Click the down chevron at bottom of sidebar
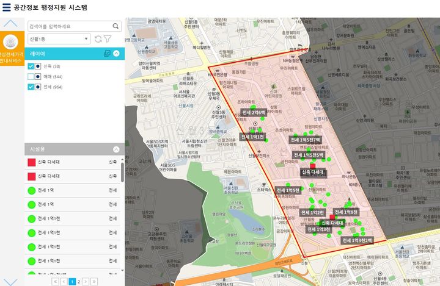The width and height of the screenshot is (440, 286). click(11, 281)
